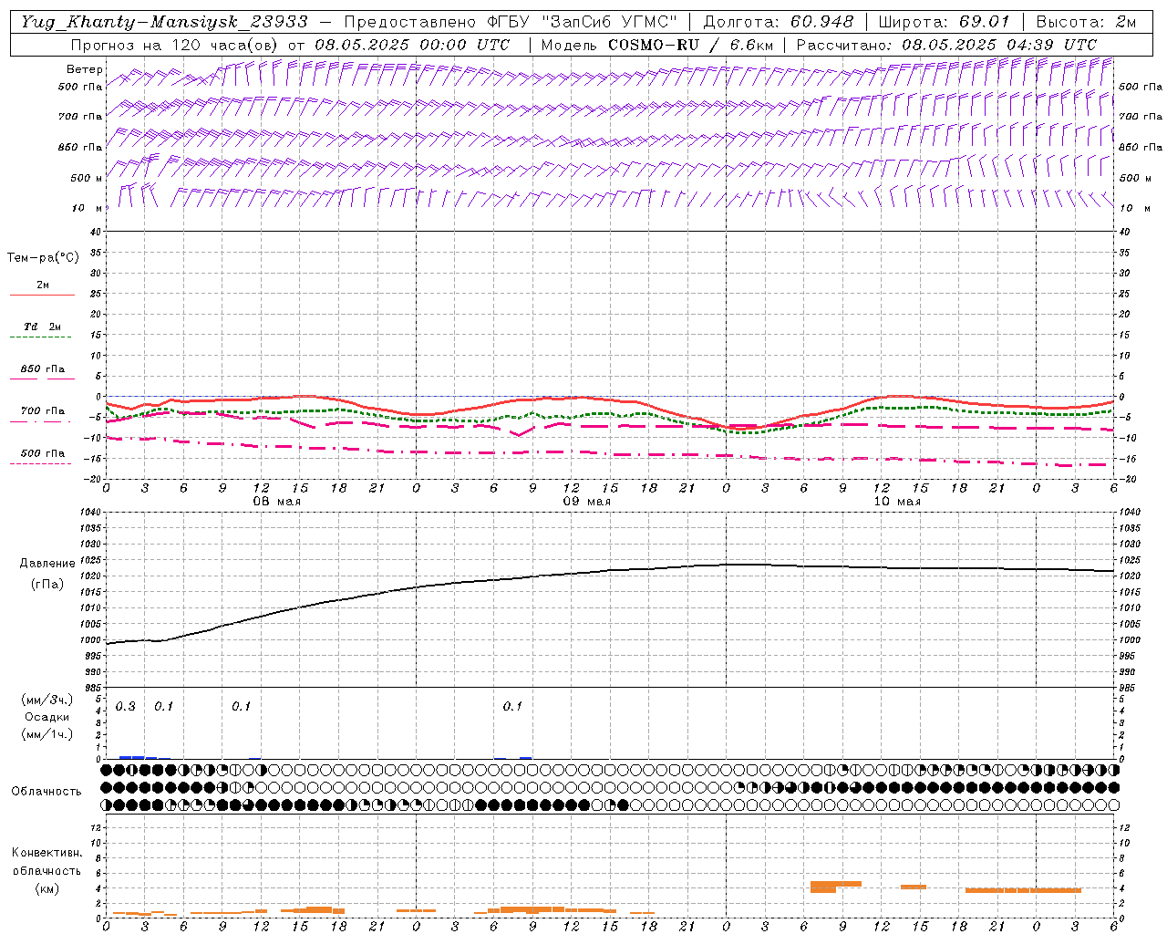Screen dimensions: 1167x934
Task: Click the Высота: 2м header field
Action: (x=1086, y=22)
